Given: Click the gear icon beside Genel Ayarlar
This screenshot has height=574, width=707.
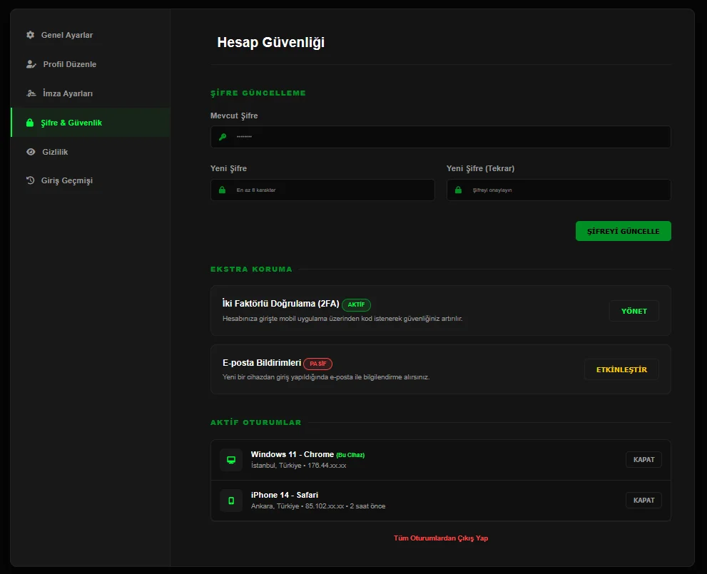Looking at the screenshot, I should pos(30,35).
